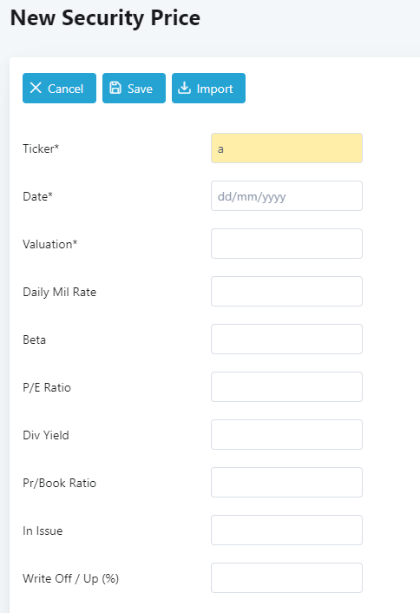Image resolution: width=420 pixels, height=613 pixels.
Task: Select the Pr/Book Ratio input
Action: (x=286, y=482)
